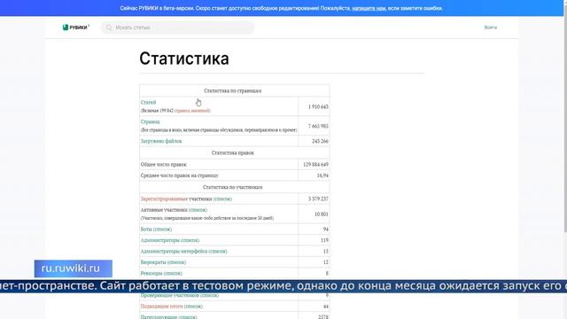
Task: Open список link beside Администраторы интерфейса
Action: (218, 251)
